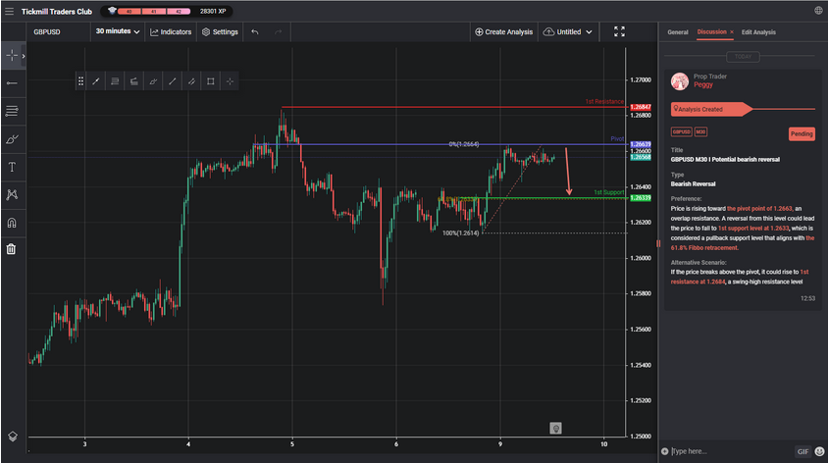Screen dimensions: 828x463
Task: Click the 1.26847 resistance price label
Action: pyautogui.click(x=640, y=107)
